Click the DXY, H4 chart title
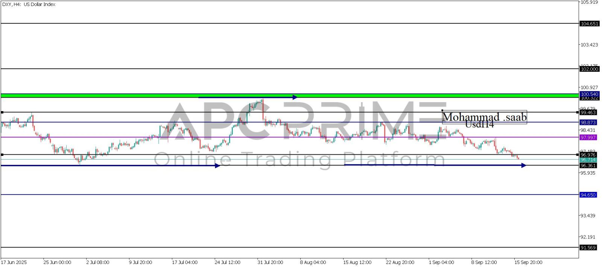 (29, 5)
